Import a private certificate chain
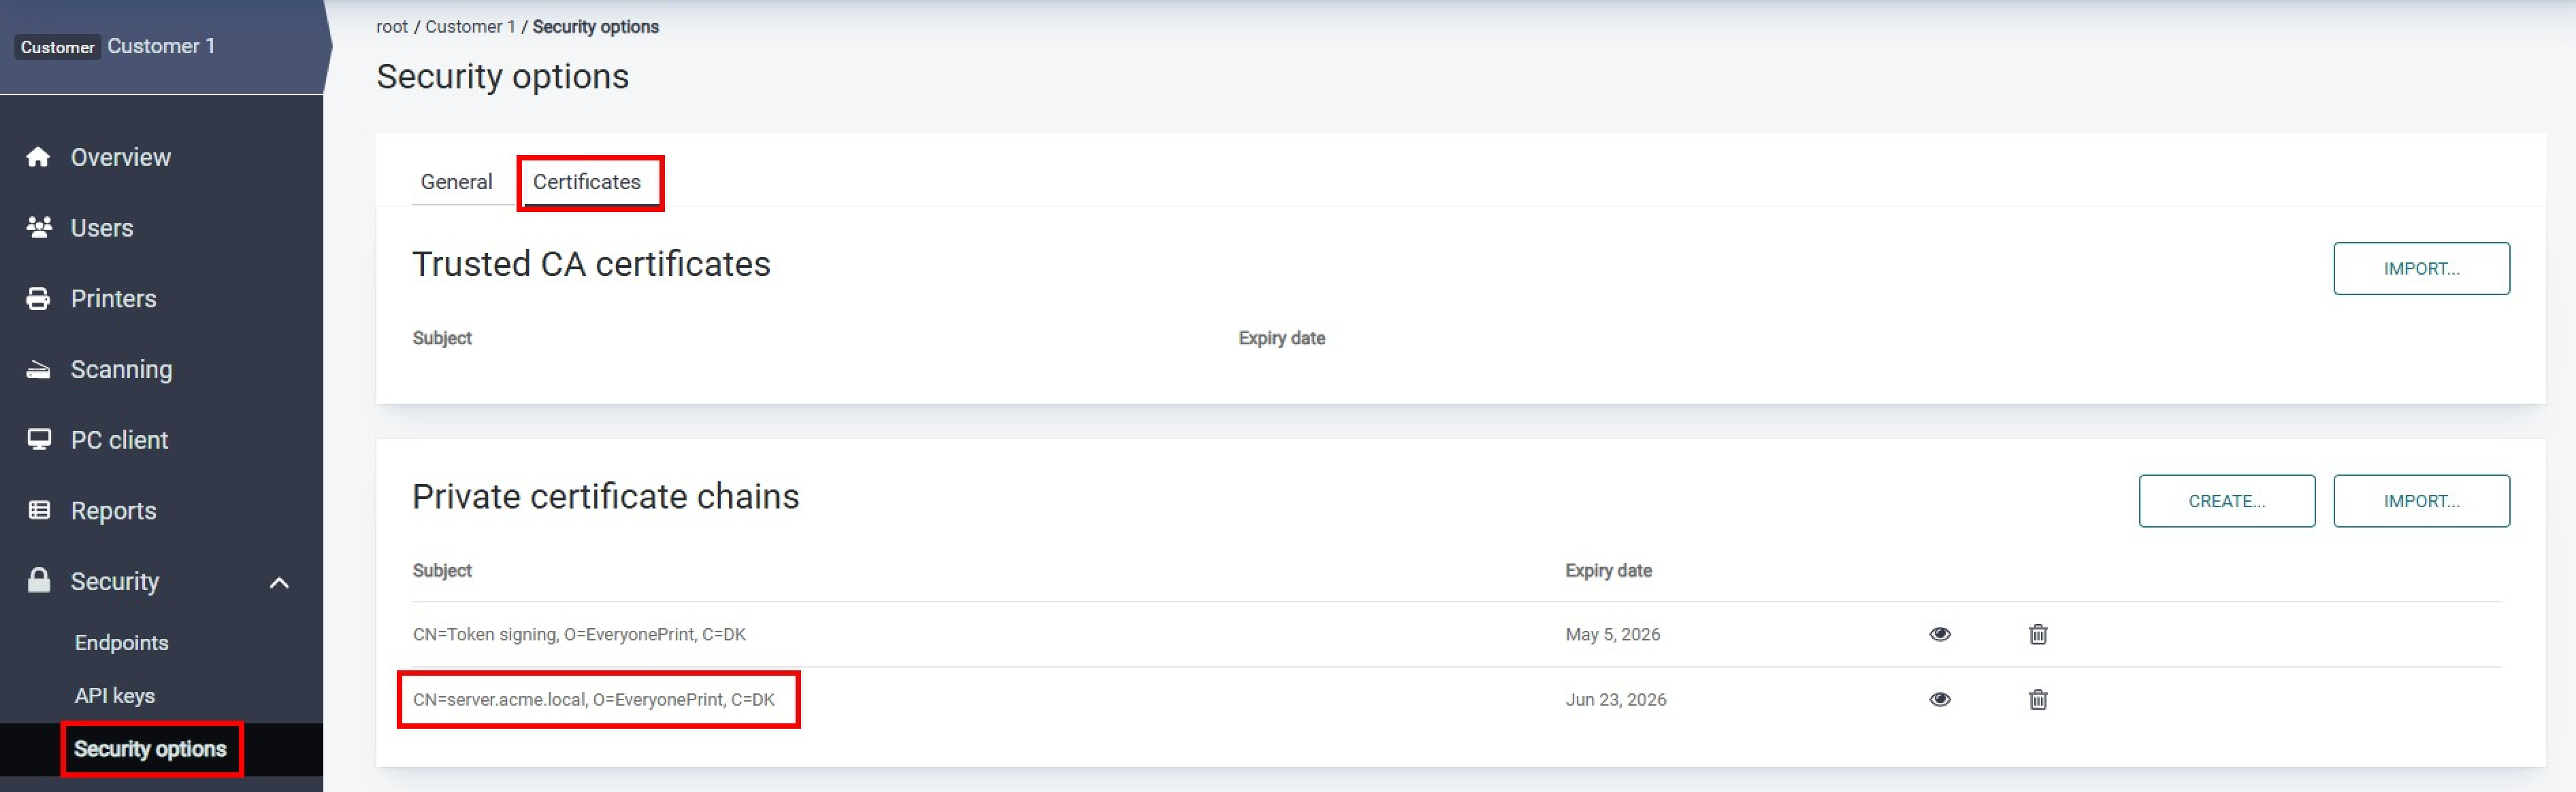Viewport: 2576px width, 792px height. 2420,501
